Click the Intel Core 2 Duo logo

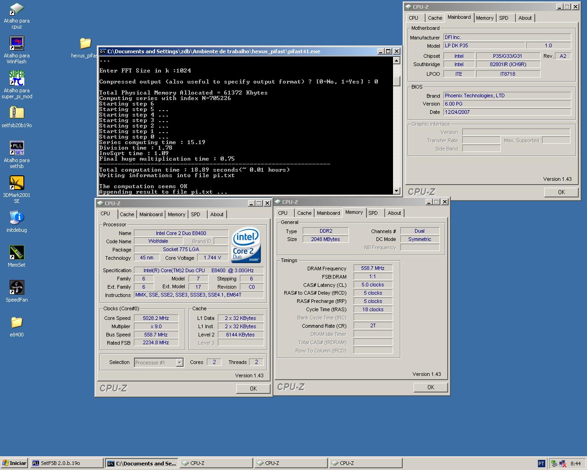tap(246, 245)
